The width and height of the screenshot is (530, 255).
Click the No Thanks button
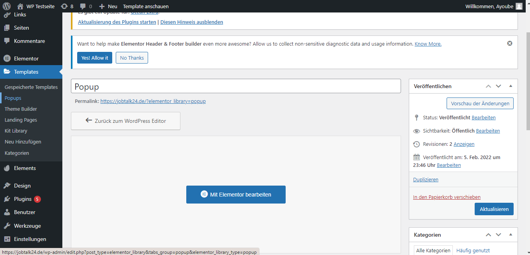[132, 58]
